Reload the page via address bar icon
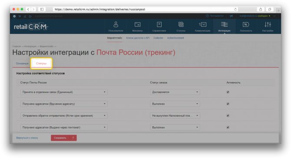 coord(235,9)
